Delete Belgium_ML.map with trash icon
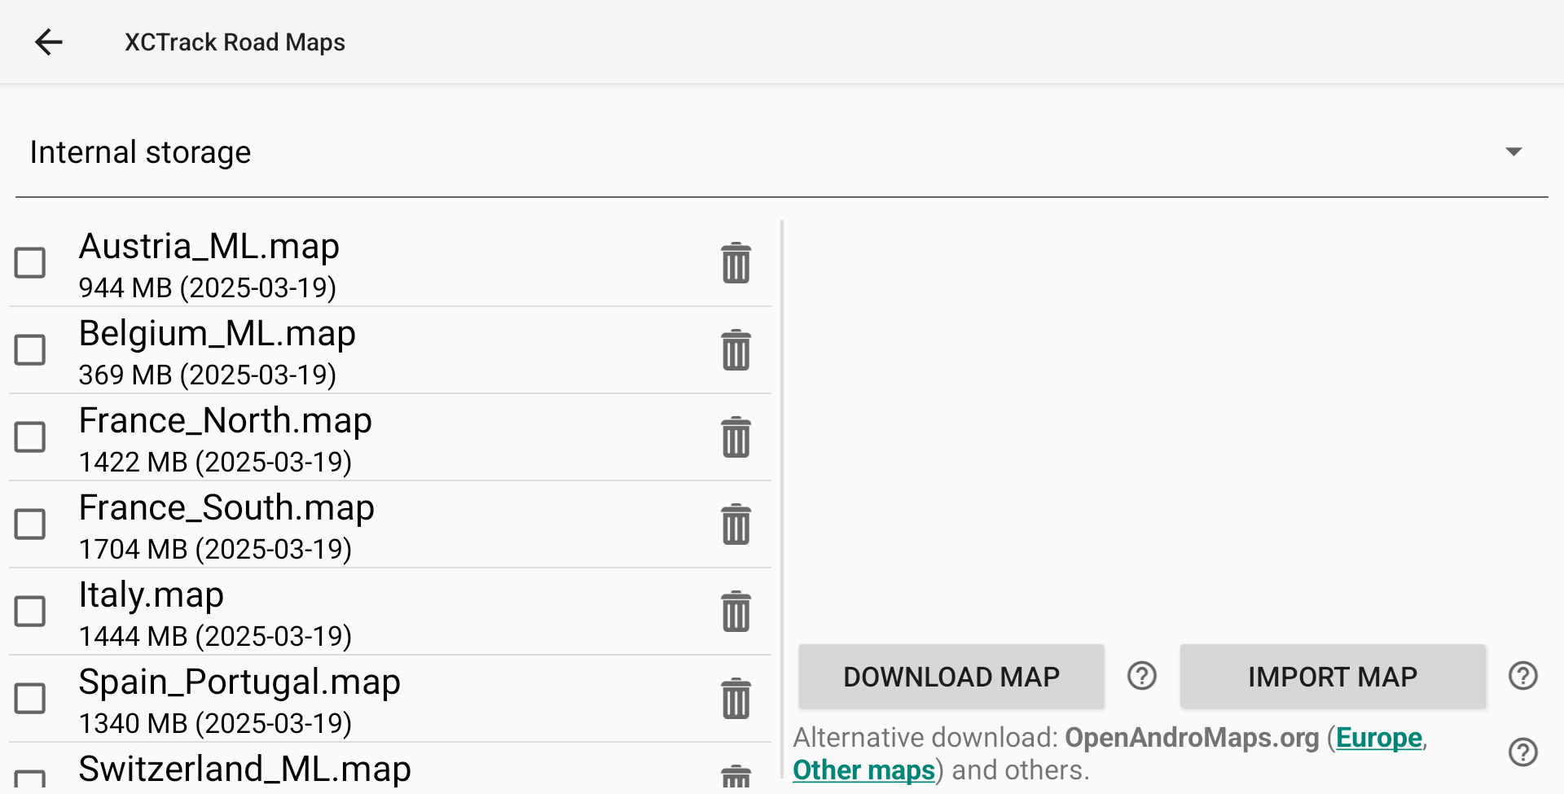This screenshot has width=1564, height=794. pos(736,350)
